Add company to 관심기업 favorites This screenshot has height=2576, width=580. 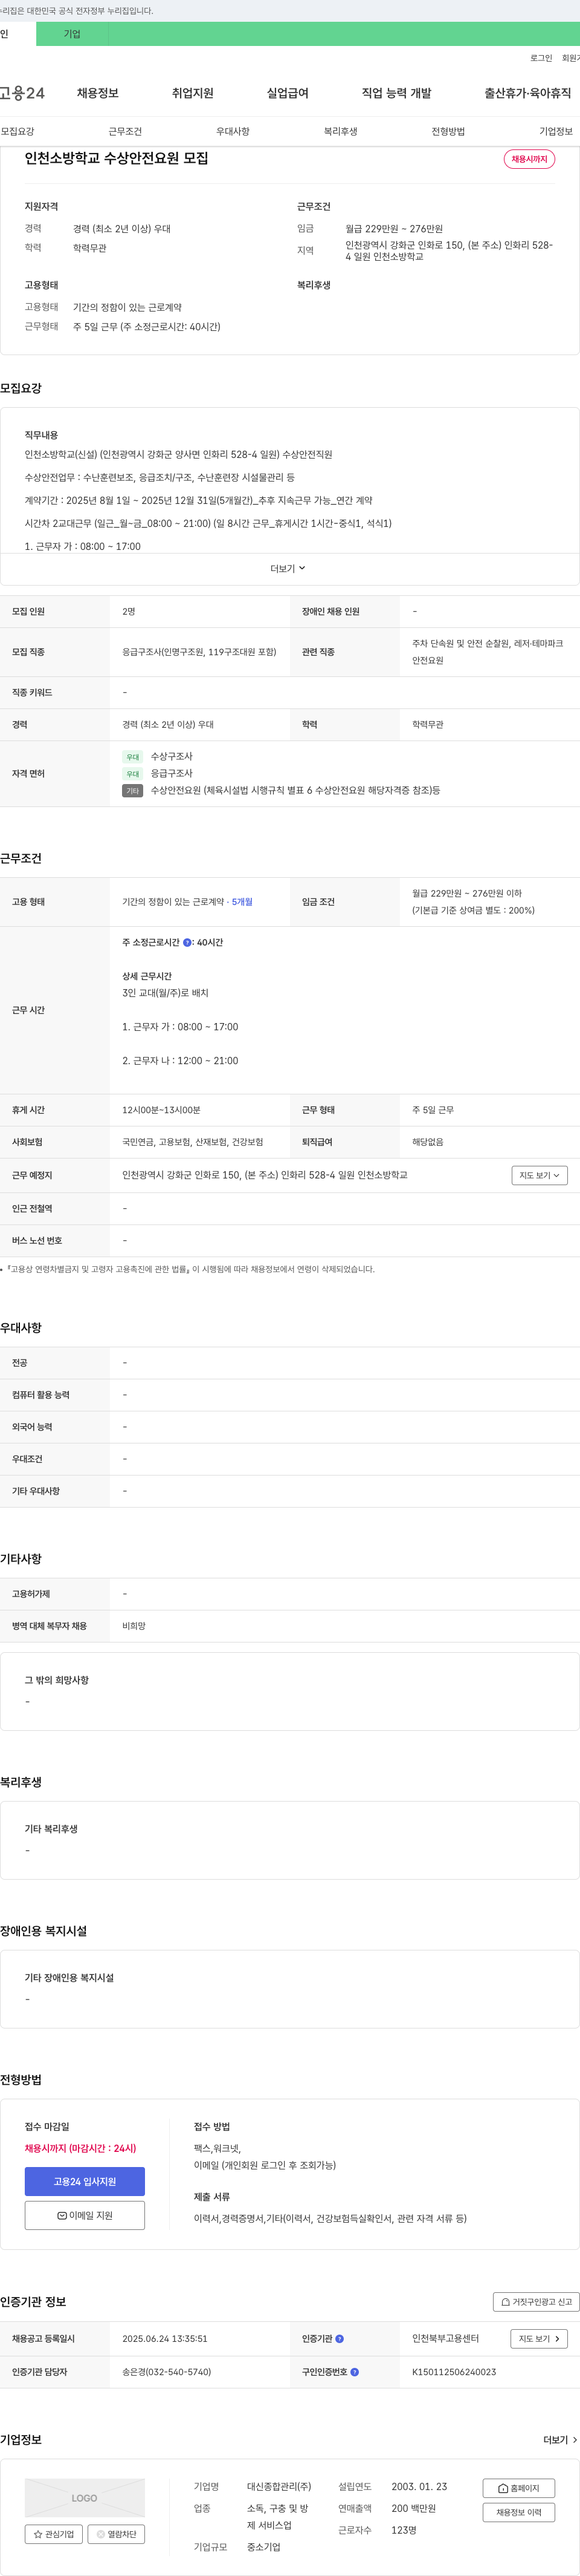(54, 2534)
